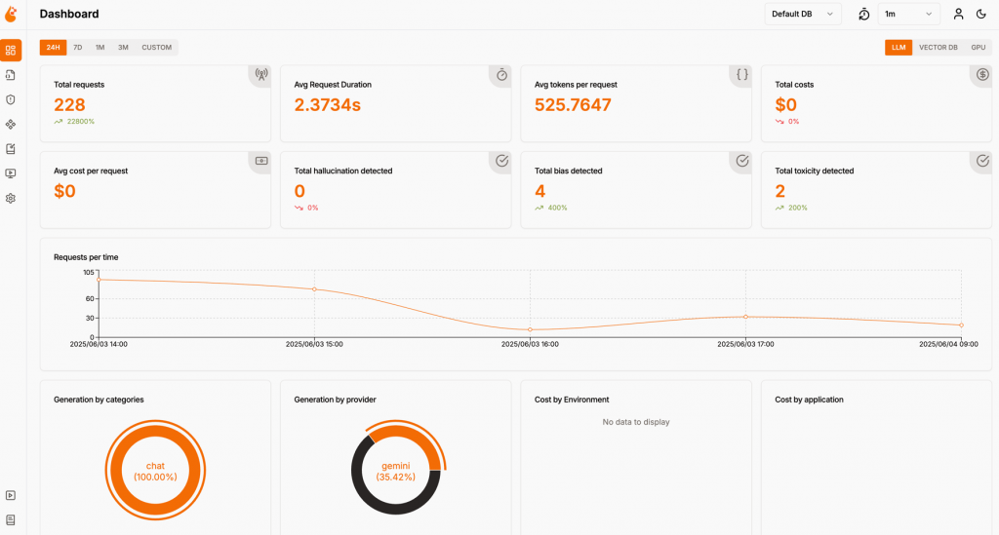Expand the Default DB dropdown
This screenshot has height=535, width=999.
point(803,14)
